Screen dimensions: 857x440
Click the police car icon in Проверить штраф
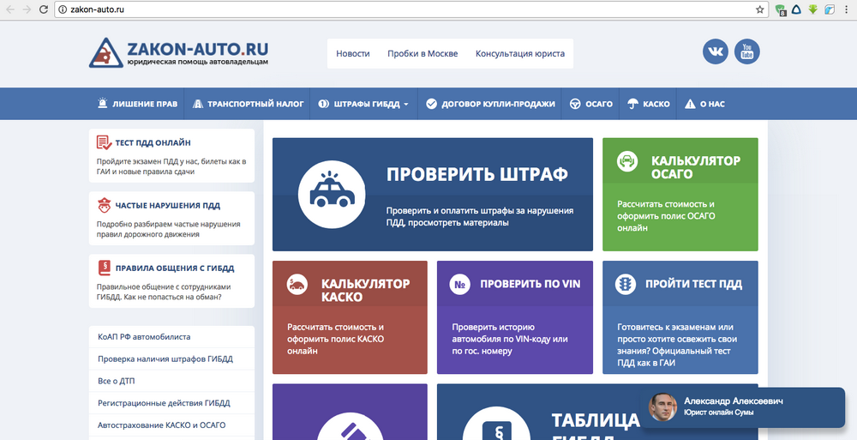(332, 195)
